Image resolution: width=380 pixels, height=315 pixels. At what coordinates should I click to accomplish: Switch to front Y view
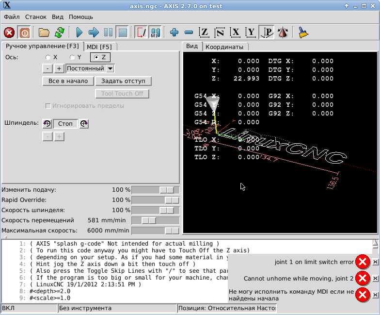(x=251, y=33)
